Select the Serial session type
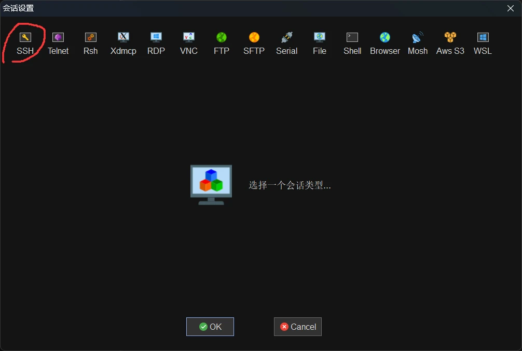The image size is (522, 351). tap(286, 43)
